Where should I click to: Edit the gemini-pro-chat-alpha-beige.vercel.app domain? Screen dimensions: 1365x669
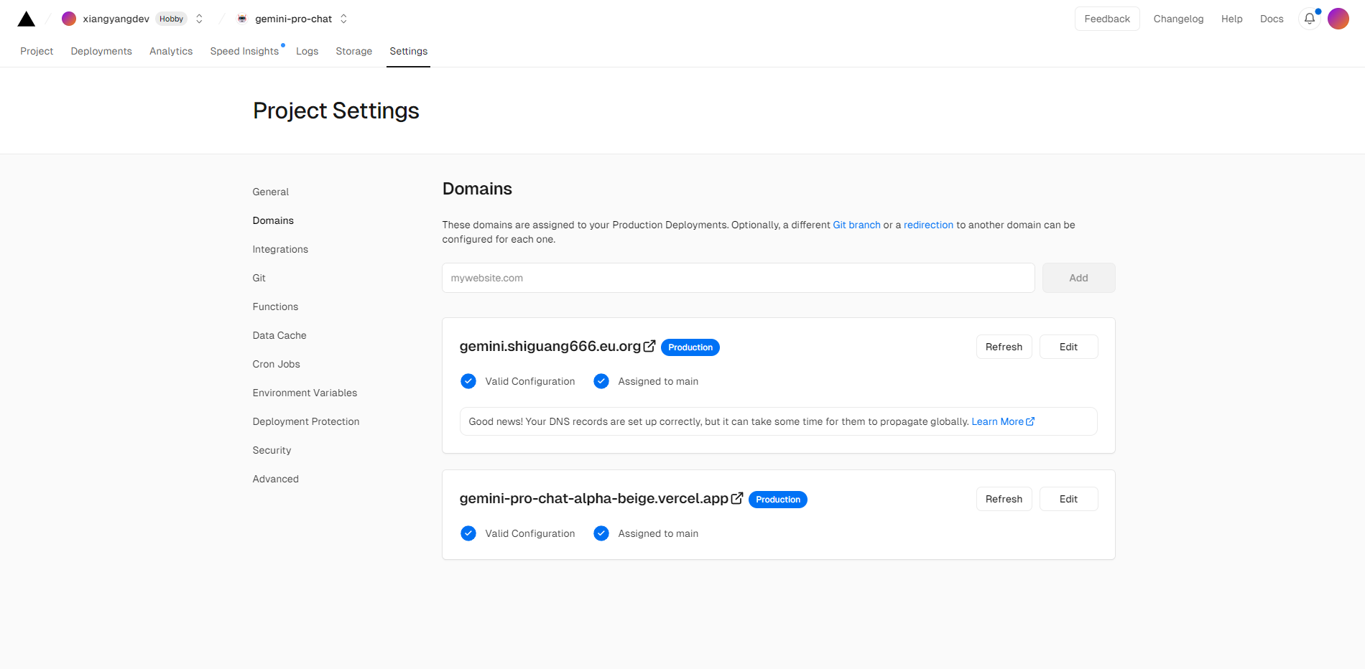[x=1068, y=499]
